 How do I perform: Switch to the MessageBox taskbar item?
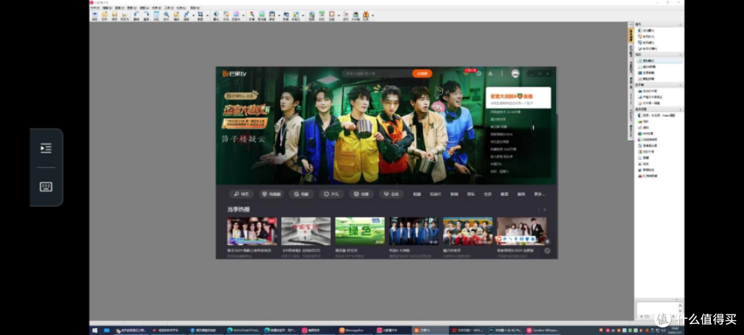(x=355, y=330)
